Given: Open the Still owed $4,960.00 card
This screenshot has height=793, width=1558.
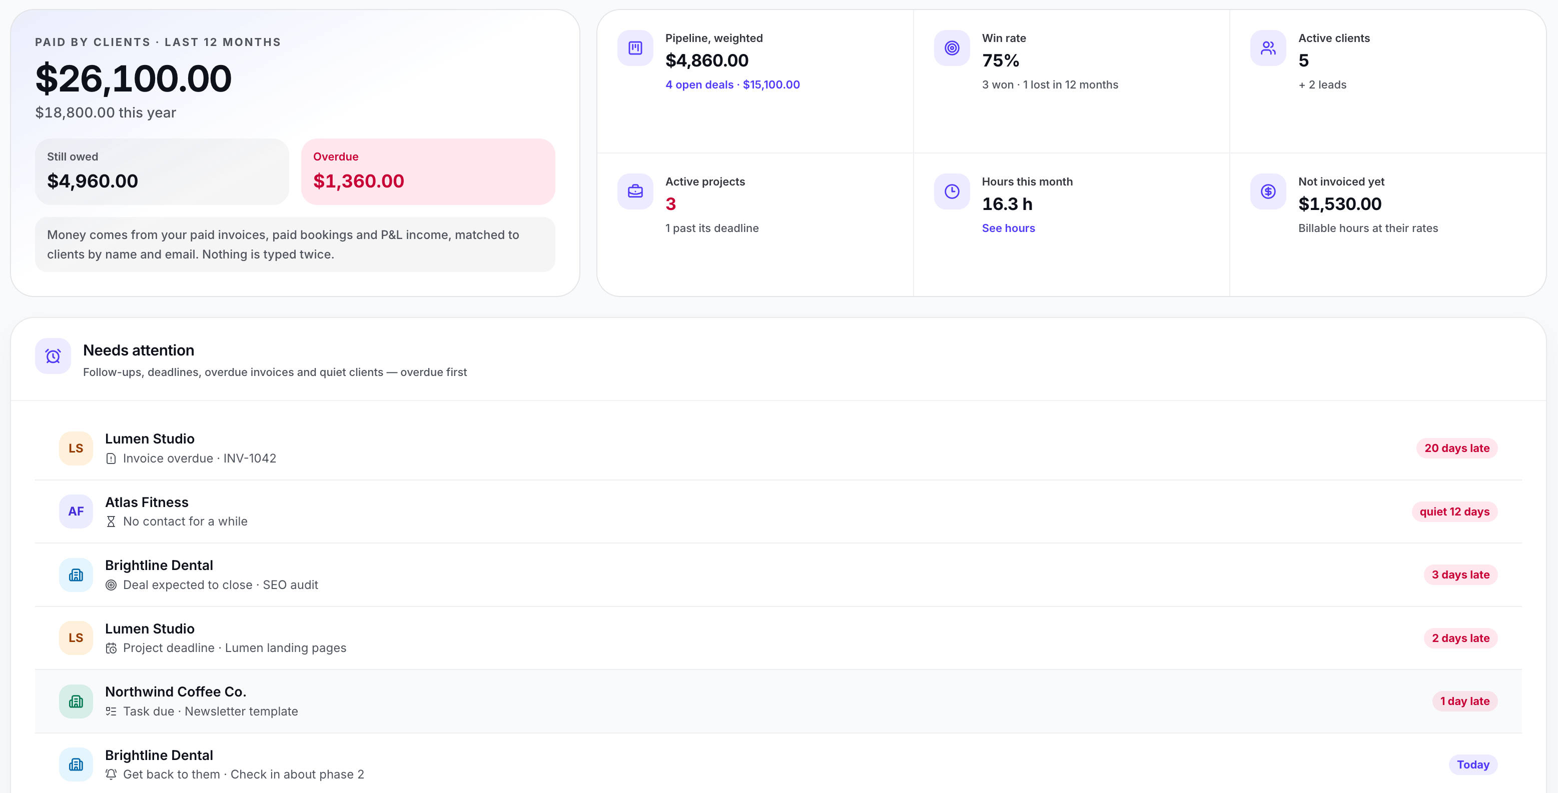Looking at the screenshot, I should 162,171.
